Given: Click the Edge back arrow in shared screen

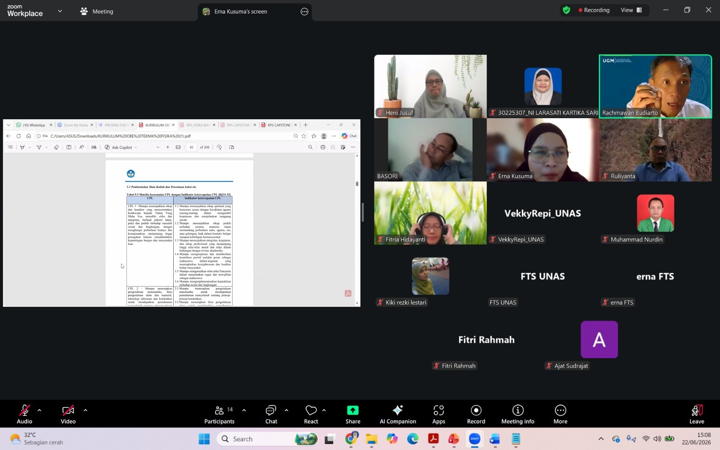Looking at the screenshot, I should (9, 136).
